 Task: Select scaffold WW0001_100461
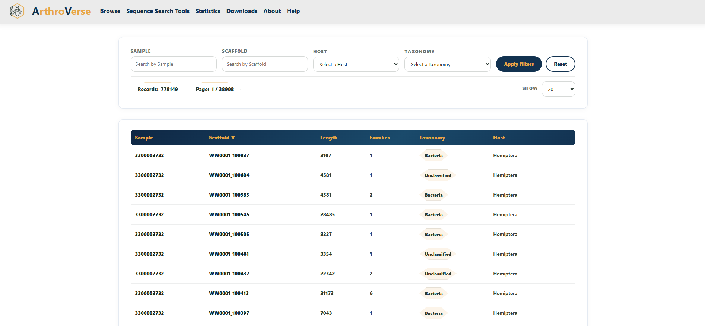(229, 254)
